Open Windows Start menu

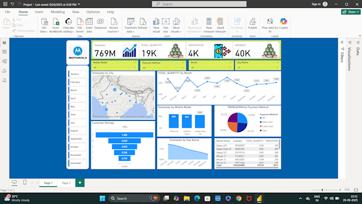click(102, 198)
